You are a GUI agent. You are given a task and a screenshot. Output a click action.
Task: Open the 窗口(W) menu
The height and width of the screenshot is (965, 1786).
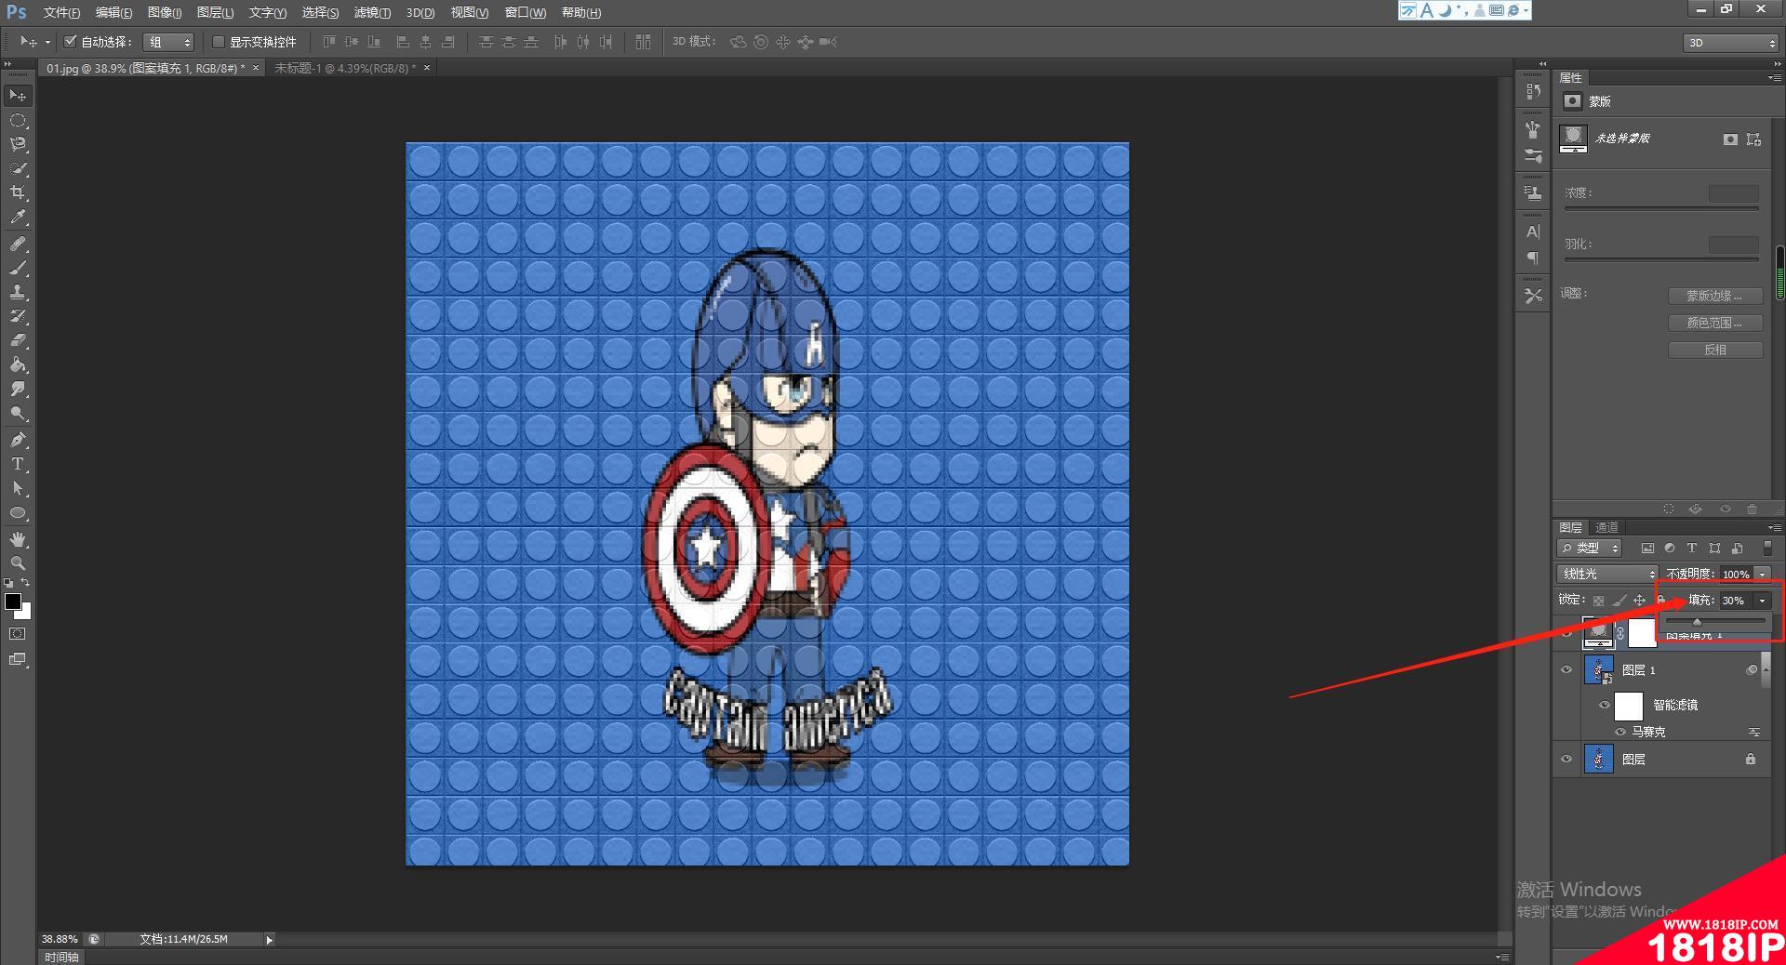[x=526, y=12]
